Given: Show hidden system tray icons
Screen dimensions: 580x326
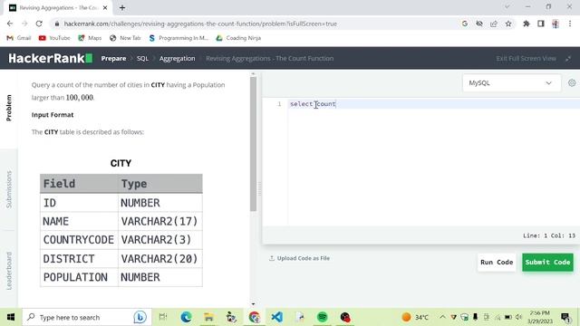Looking at the screenshot, I should point(442,317).
